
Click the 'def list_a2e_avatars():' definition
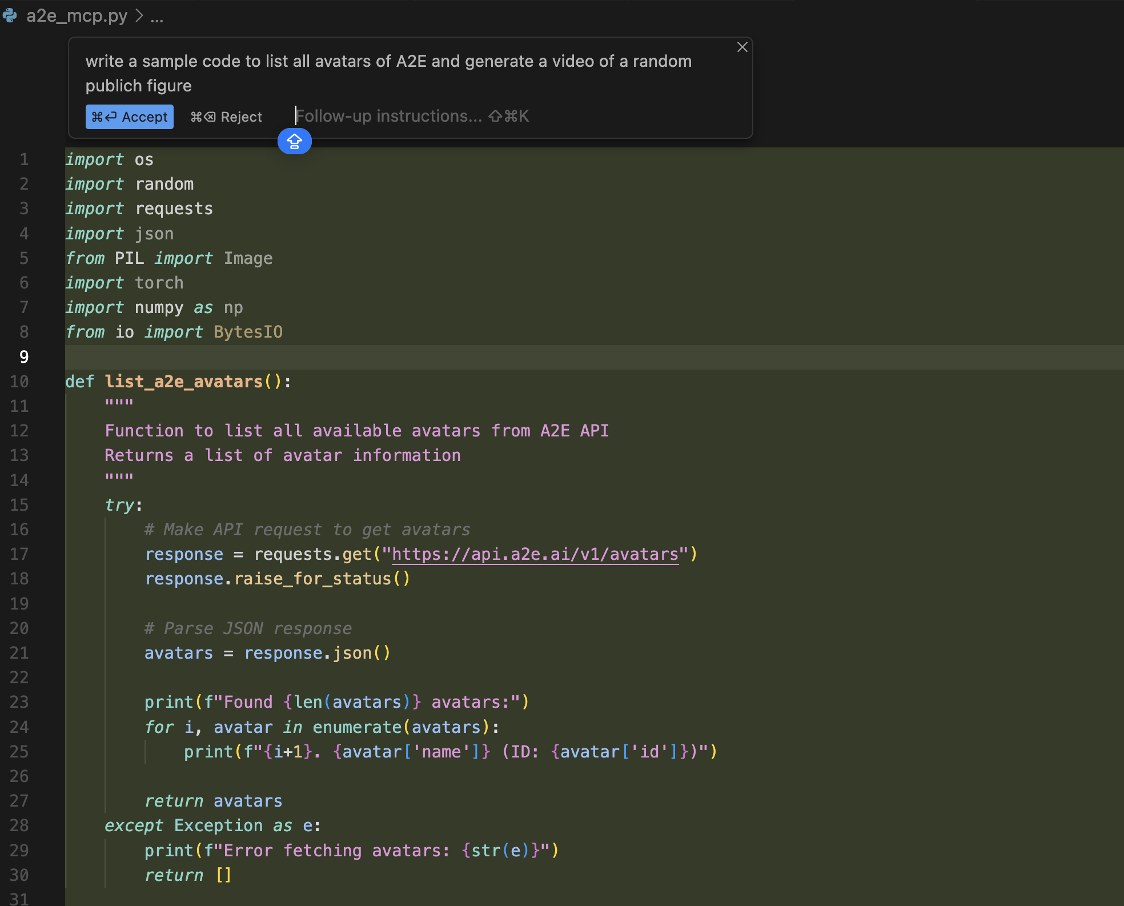[178, 382]
